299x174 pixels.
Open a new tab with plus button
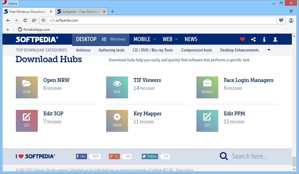pos(112,12)
